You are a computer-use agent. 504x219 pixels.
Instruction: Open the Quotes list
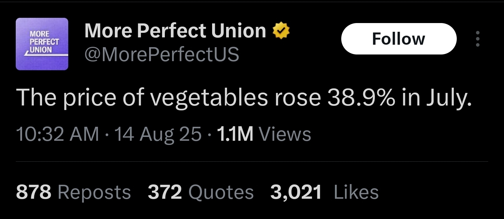(221, 192)
